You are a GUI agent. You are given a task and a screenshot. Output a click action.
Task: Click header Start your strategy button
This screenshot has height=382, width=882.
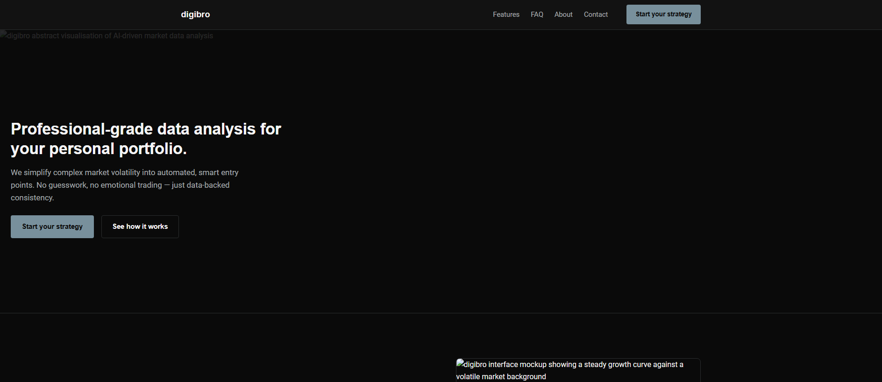point(663,14)
